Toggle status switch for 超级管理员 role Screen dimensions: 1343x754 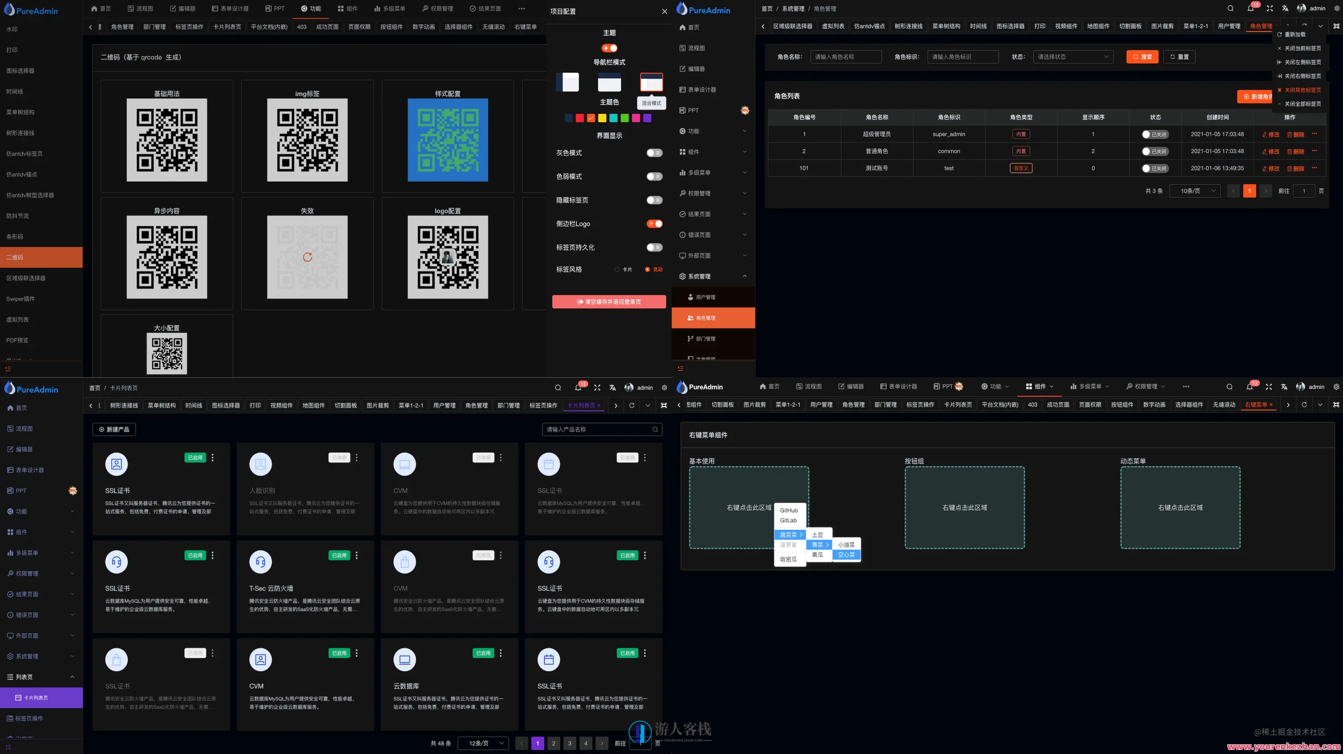(1155, 134)
